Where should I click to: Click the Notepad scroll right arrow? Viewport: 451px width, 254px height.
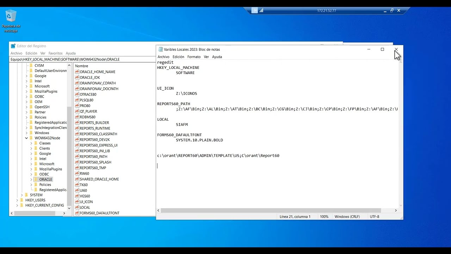(x=396, y=210)
